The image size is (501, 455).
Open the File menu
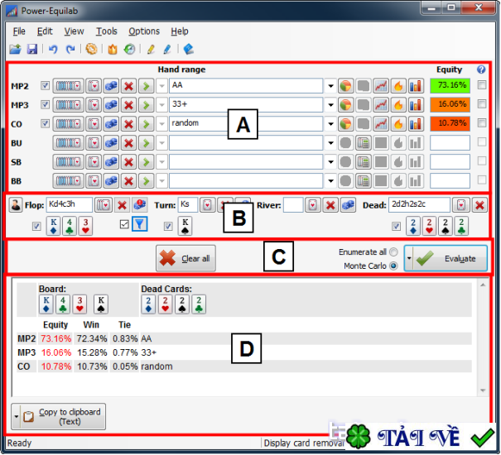[19, 31]
